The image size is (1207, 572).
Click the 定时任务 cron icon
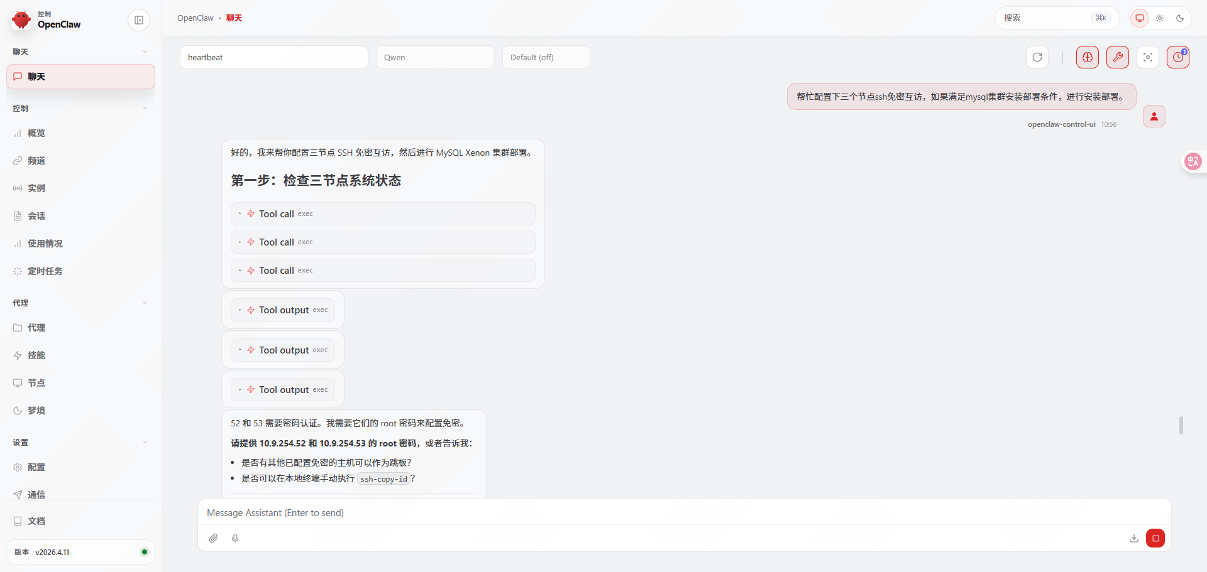[x=18, y=271]
